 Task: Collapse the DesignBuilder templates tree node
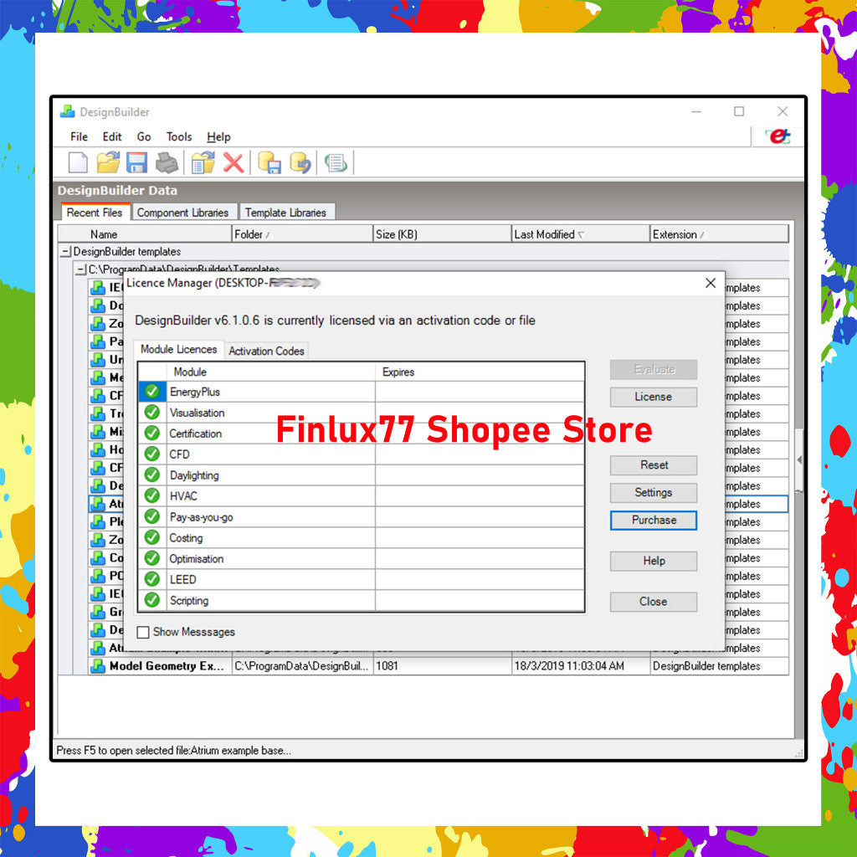tap(64, 251)
